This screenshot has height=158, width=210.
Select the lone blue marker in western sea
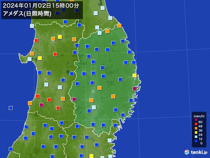pyautogui.click(x=11, y=108)
